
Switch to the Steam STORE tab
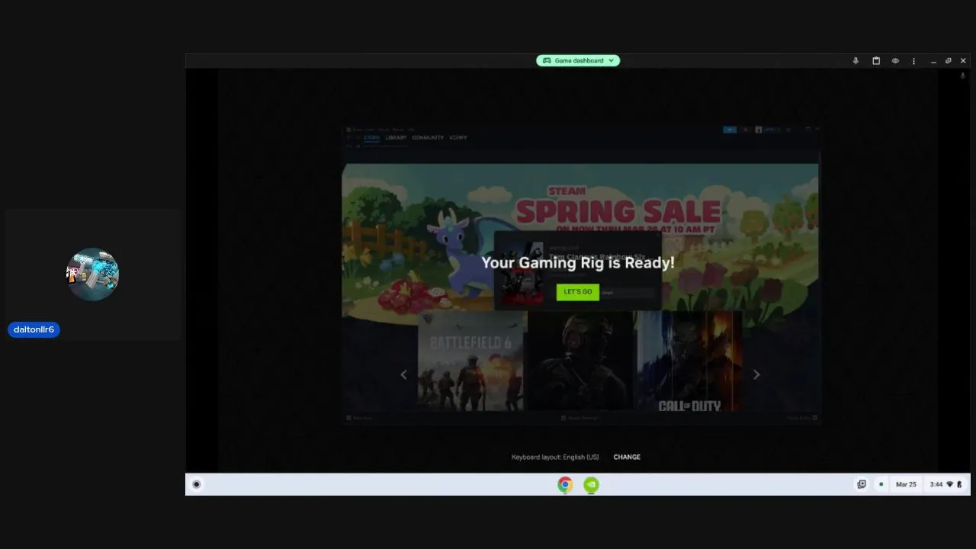[x=371, y=138]
